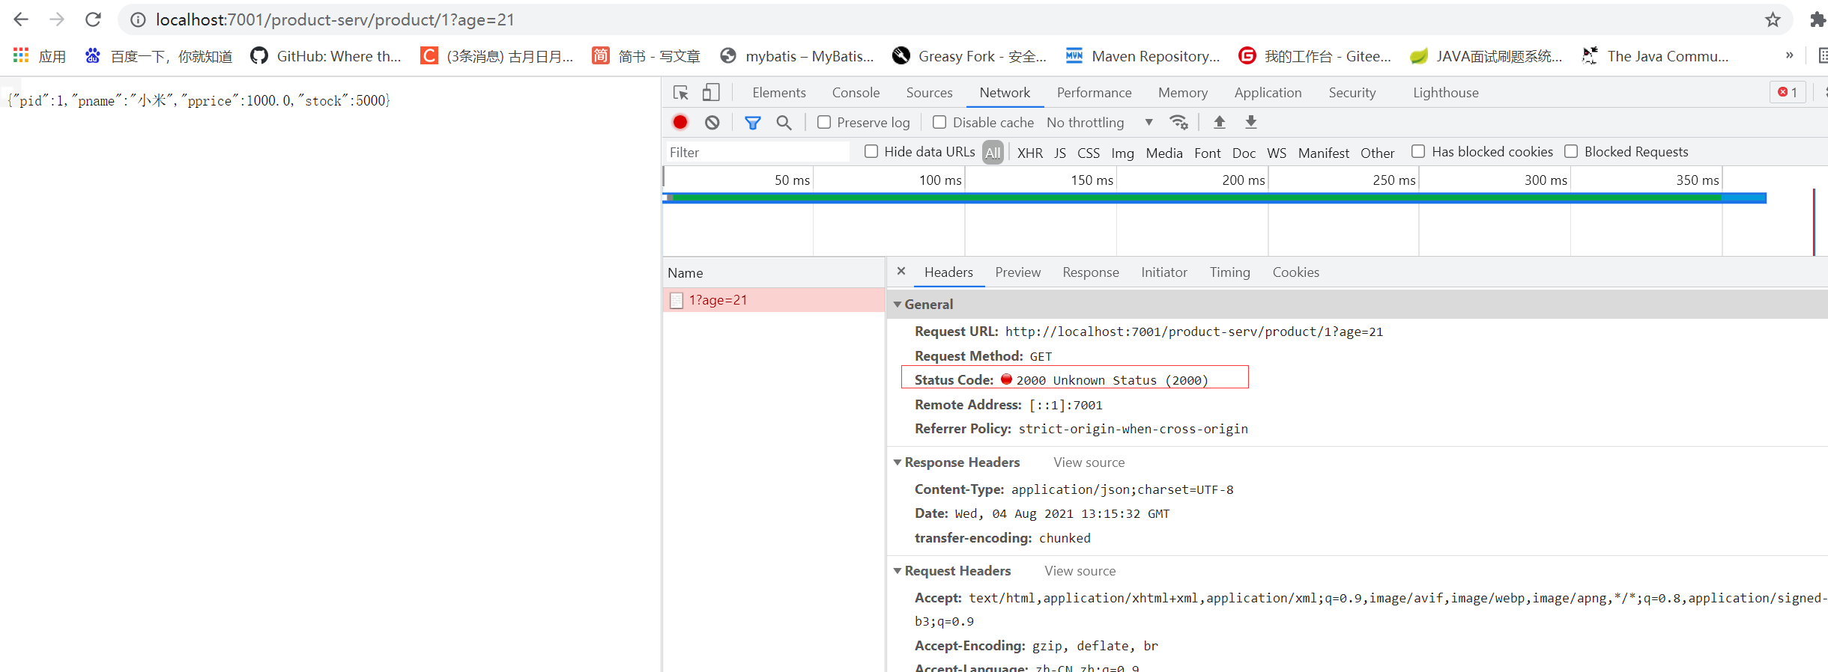The image size is (1828, 672).
Task: Open the mybatis bookmark
Action: tap(797, 56)
